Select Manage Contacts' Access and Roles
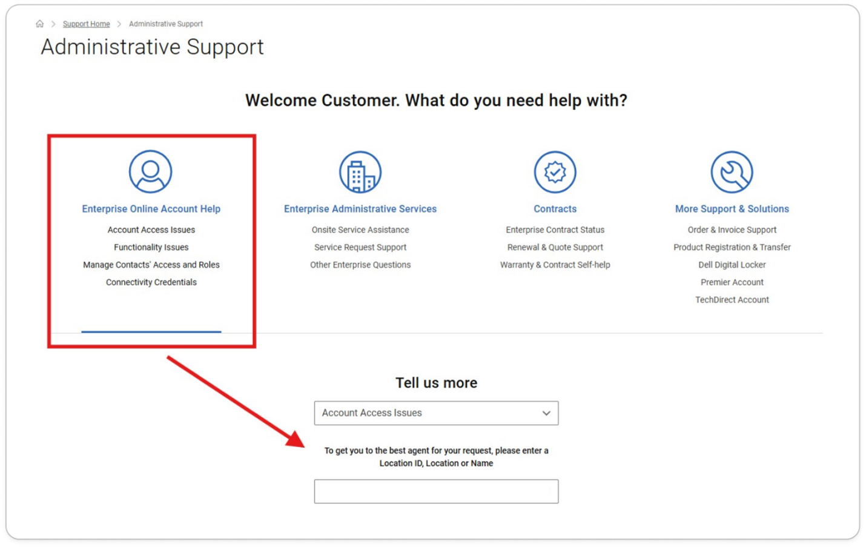 tap(151, 265)
